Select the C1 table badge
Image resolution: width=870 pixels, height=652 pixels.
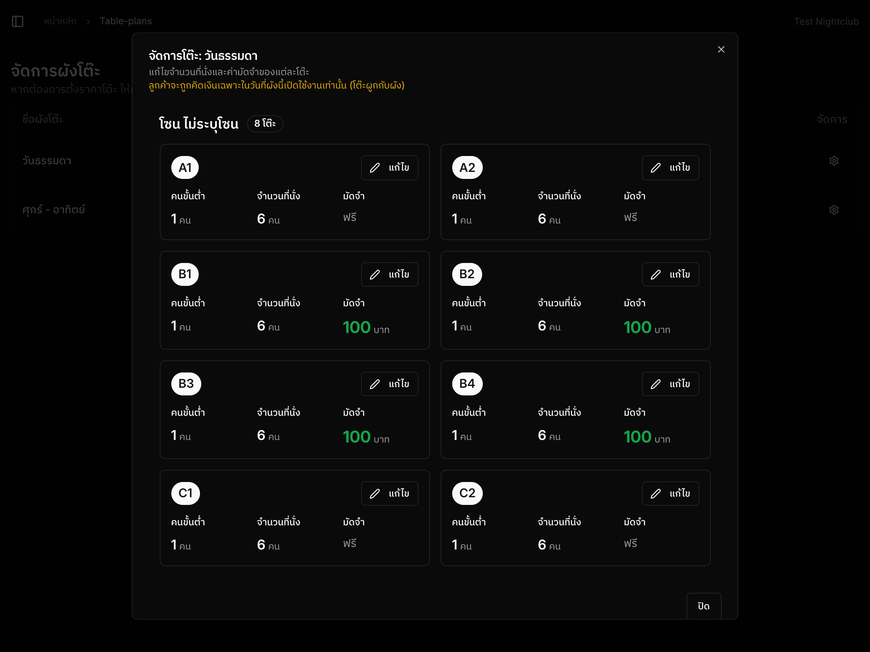click(x=186, y=493)
